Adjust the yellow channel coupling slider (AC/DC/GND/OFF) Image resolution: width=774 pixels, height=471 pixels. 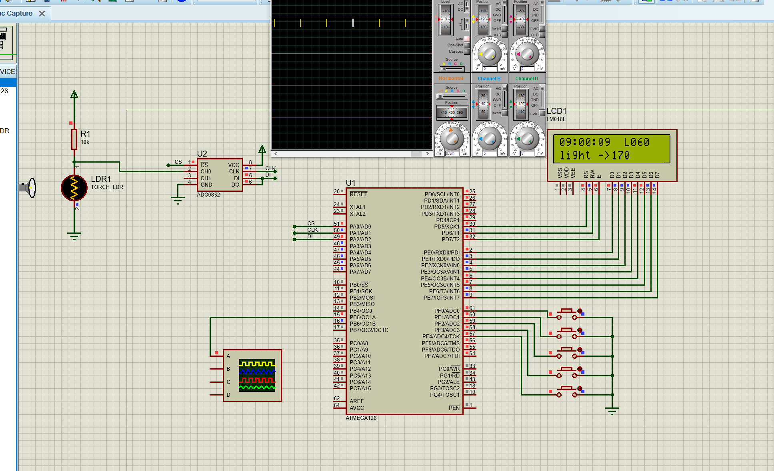pyautogui.click(x=504, y=12)
